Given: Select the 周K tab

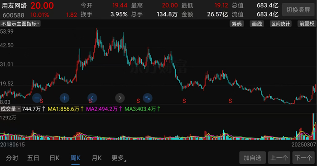Looking at the screenshot, I should point(76,158).
